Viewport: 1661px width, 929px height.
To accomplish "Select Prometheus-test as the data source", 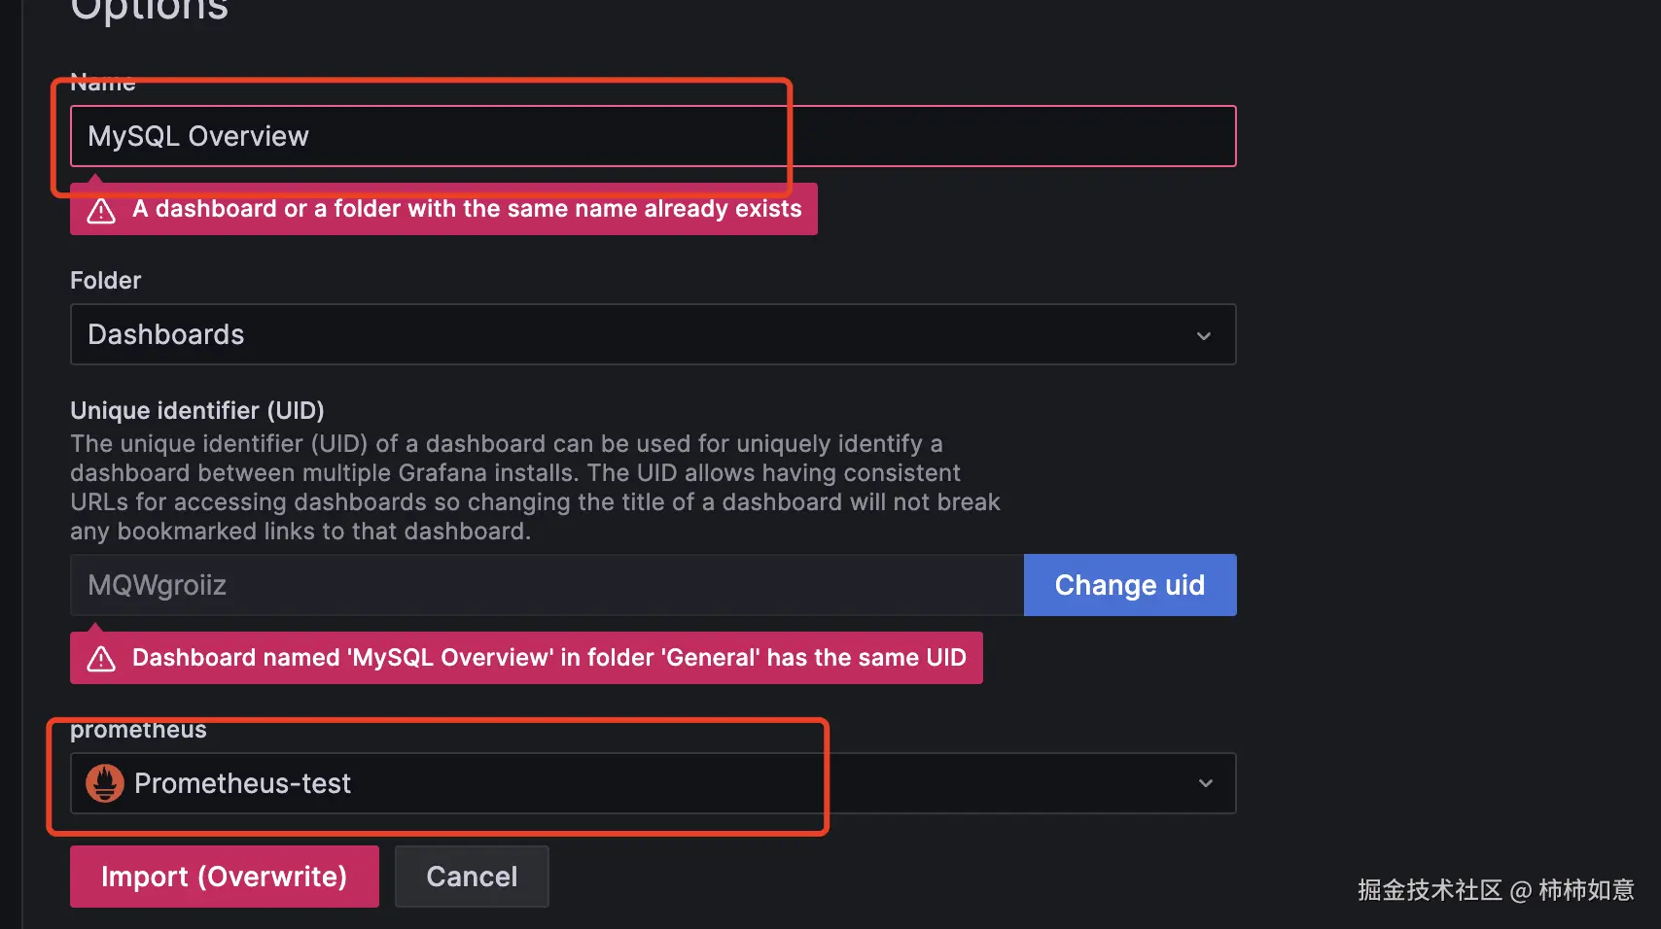I will tap(242, 782).
